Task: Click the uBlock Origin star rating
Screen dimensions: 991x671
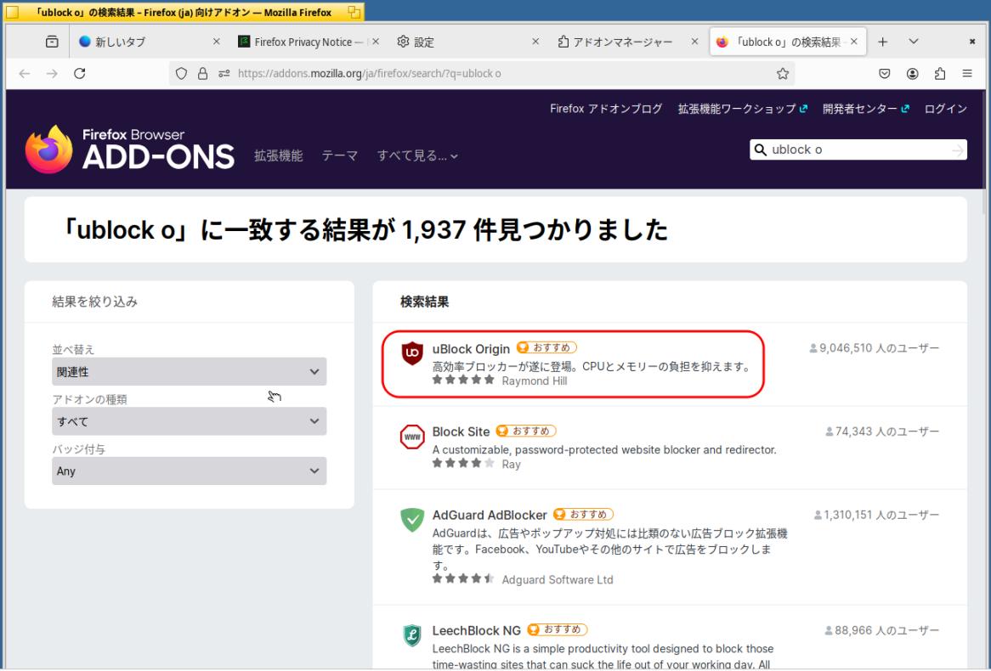Action: tap(463, 380)
